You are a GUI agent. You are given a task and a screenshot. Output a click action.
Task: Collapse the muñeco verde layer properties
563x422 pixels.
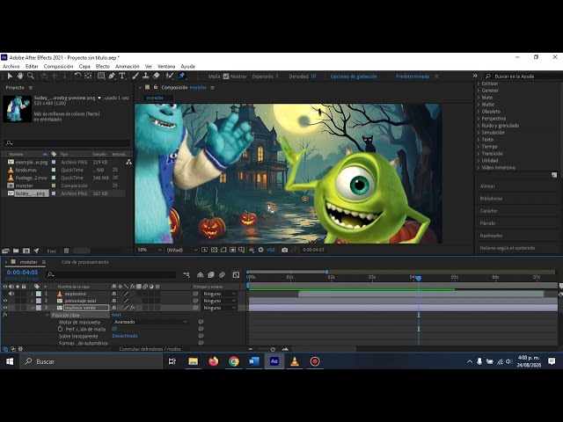click(x=33, y=308)
